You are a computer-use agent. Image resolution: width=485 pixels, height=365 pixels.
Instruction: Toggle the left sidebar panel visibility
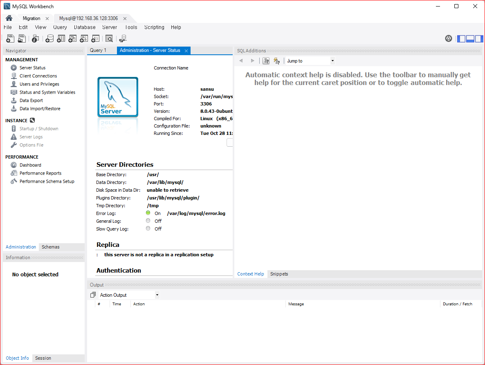(461, 39)
